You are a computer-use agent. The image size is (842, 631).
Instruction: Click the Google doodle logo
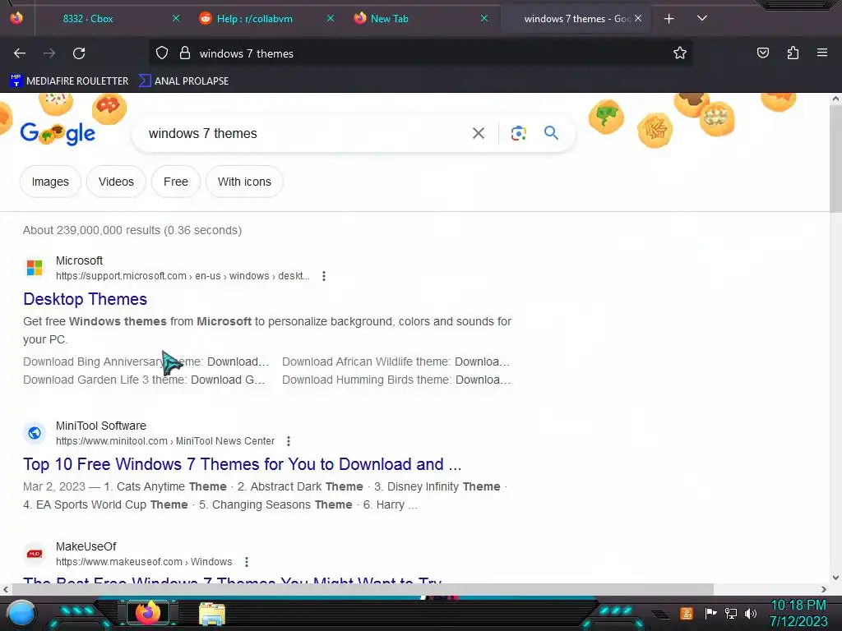pos(58,133)
